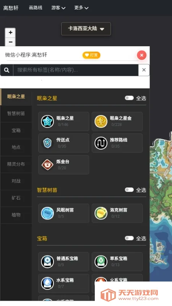This screenshot has width=172, height=306.
Task: Clear search with the X icon
Action: point(144,70)
